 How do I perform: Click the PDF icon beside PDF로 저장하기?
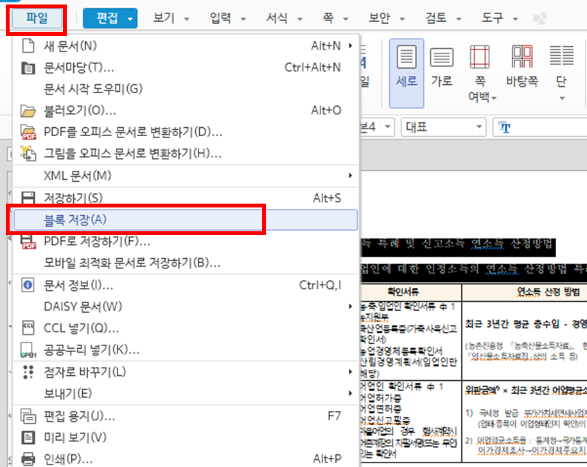tap(28, 243)
